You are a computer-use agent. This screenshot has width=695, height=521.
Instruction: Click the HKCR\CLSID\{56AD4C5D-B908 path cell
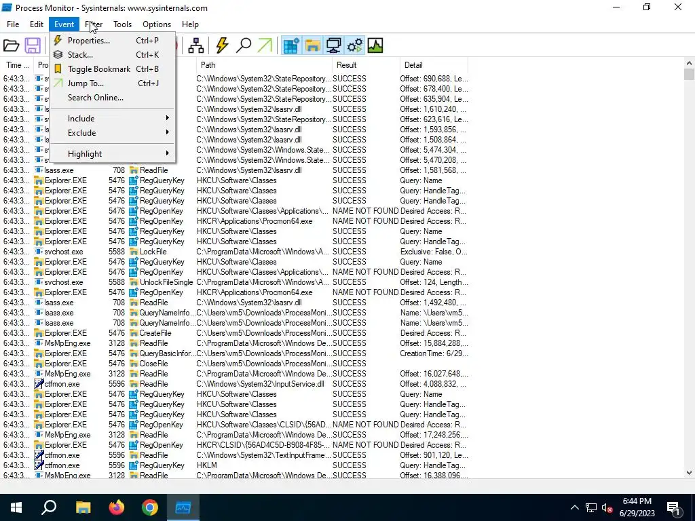pos(263,445)
